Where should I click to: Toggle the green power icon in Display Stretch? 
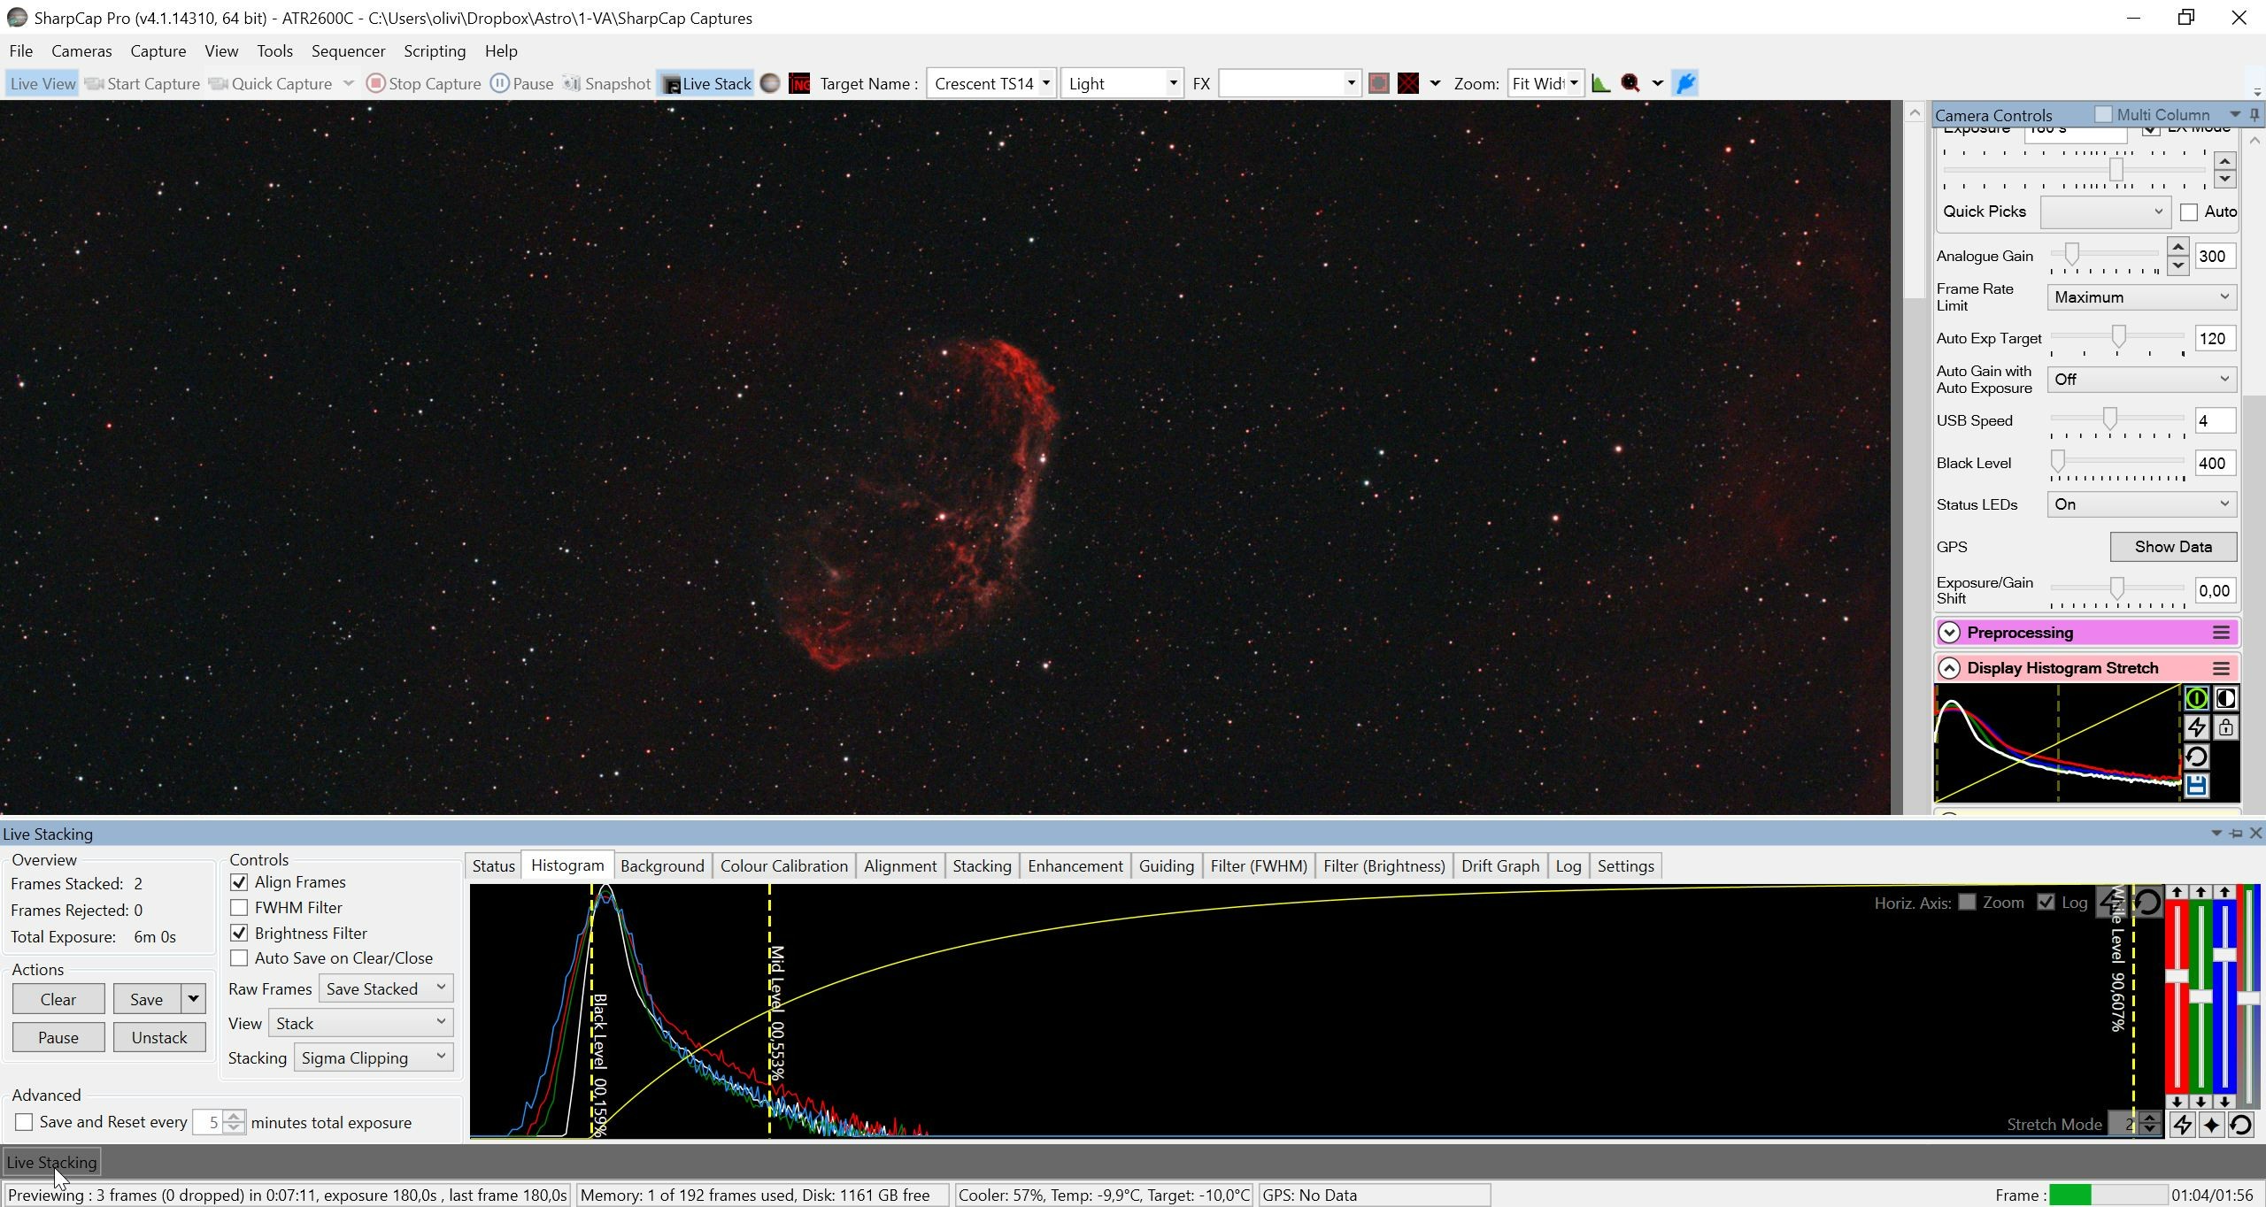2196,699
